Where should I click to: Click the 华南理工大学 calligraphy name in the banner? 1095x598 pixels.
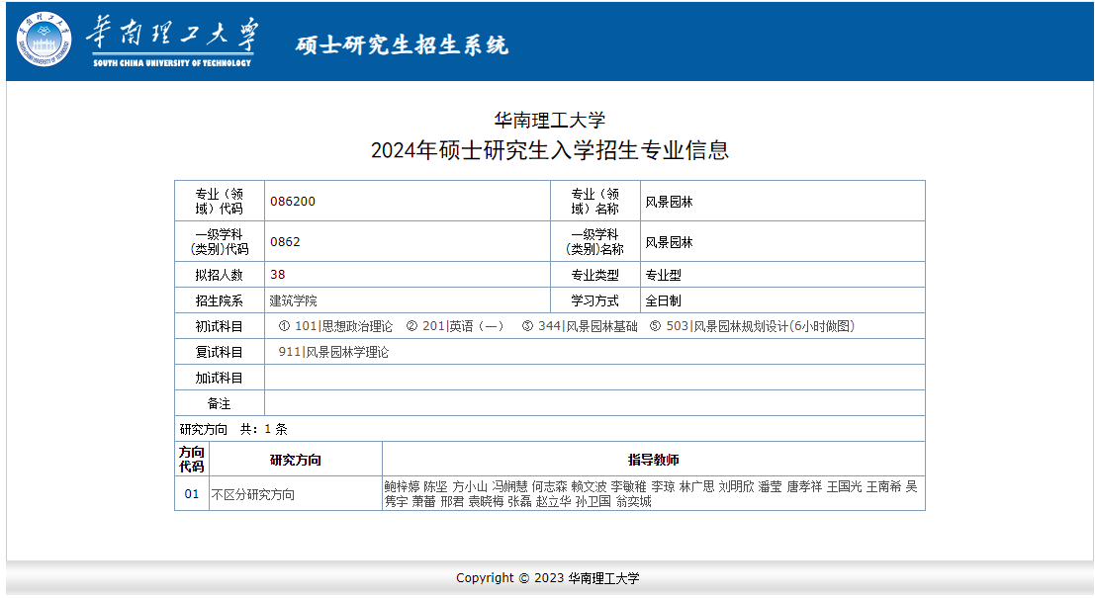tap(172, 35)
